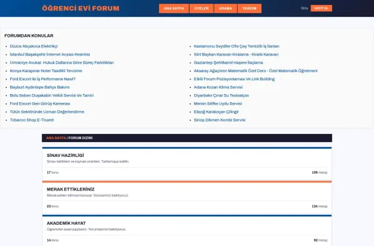The image size is (374, 246).
Task: Open the MERAK ETTİKLERİNİZ forum category
Action: pos(70,189)
